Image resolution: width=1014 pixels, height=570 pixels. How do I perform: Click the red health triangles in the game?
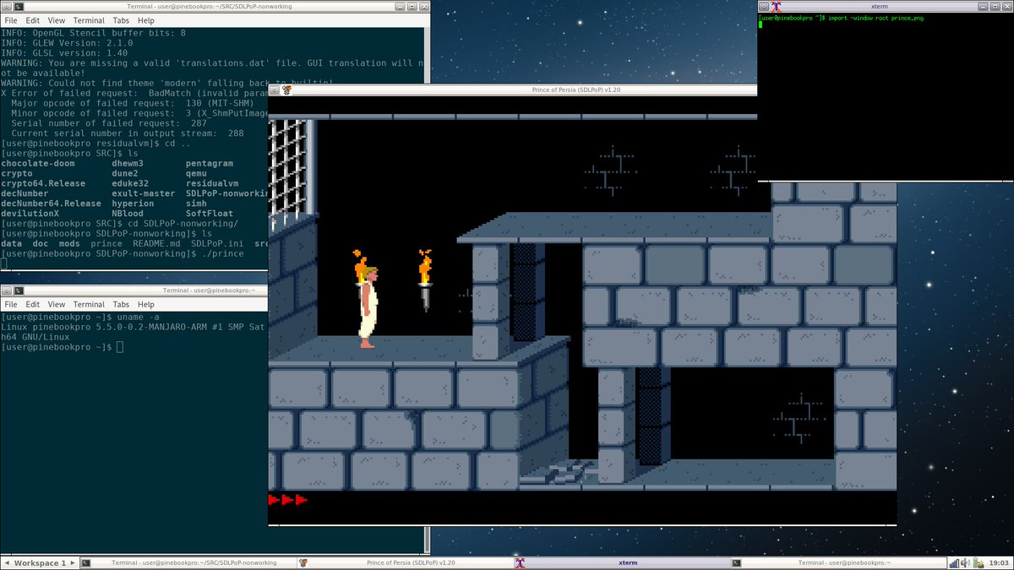coord(287,500)
